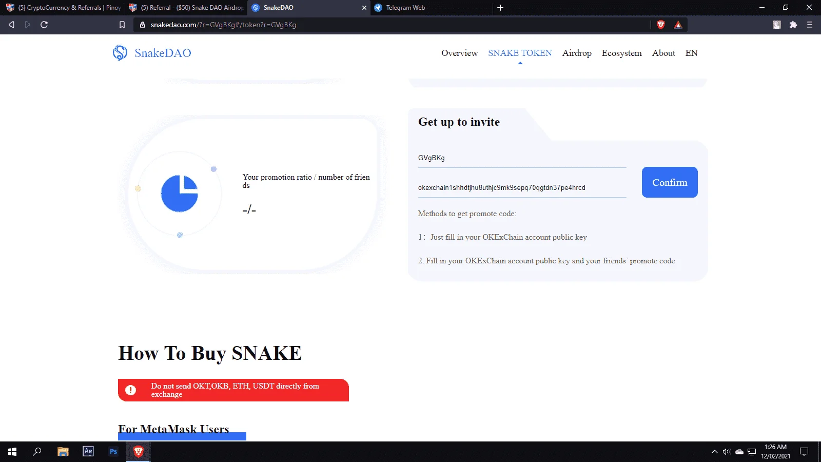Image resolution: width=821 pixels, height=462 pixels.
Task: Open the EN language selector
Action: 691,53
